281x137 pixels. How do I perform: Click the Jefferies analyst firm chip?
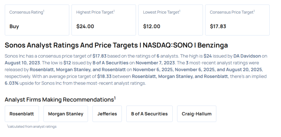tap(107, 114)
